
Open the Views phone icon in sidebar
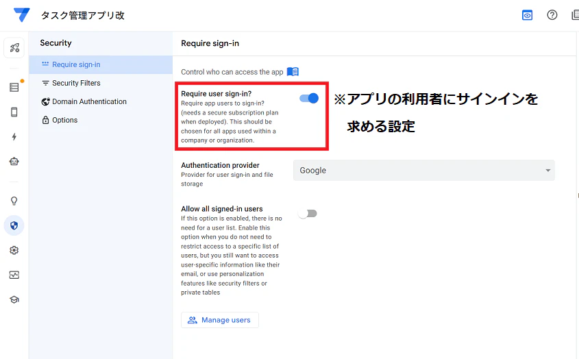tap(14, 112)
